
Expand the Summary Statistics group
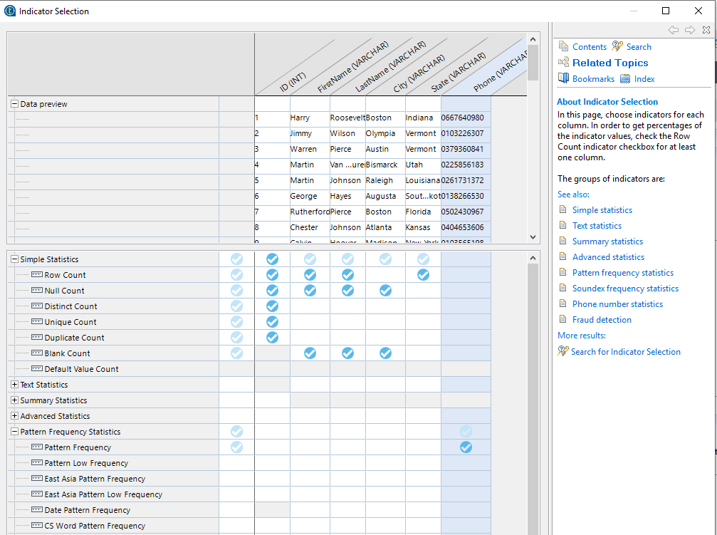[15, 400]
